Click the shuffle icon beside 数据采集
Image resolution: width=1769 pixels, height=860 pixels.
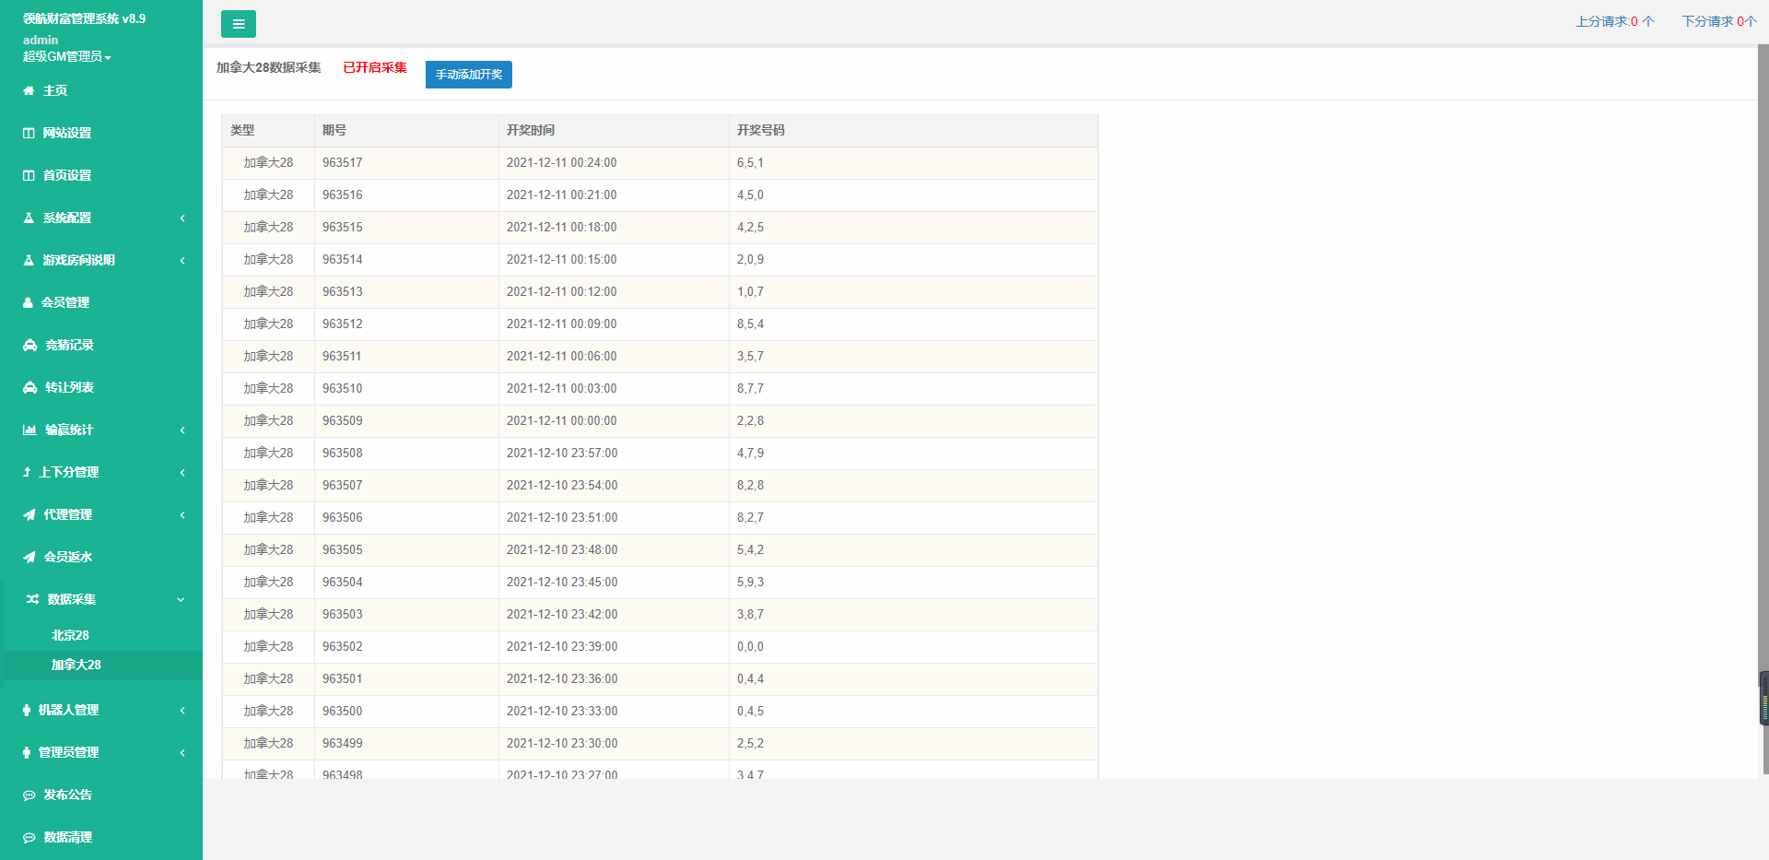[x=33, y=599]
